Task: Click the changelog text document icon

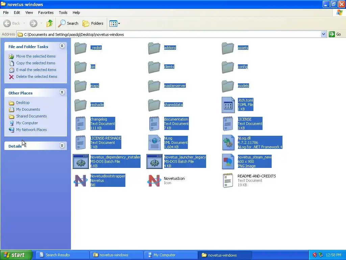Action: pos(80,124)
